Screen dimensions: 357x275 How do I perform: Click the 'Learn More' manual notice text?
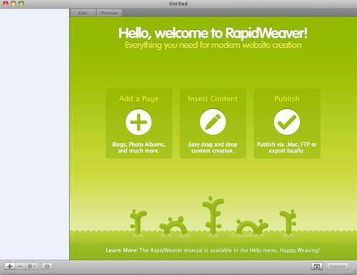(x=213, y=250)
